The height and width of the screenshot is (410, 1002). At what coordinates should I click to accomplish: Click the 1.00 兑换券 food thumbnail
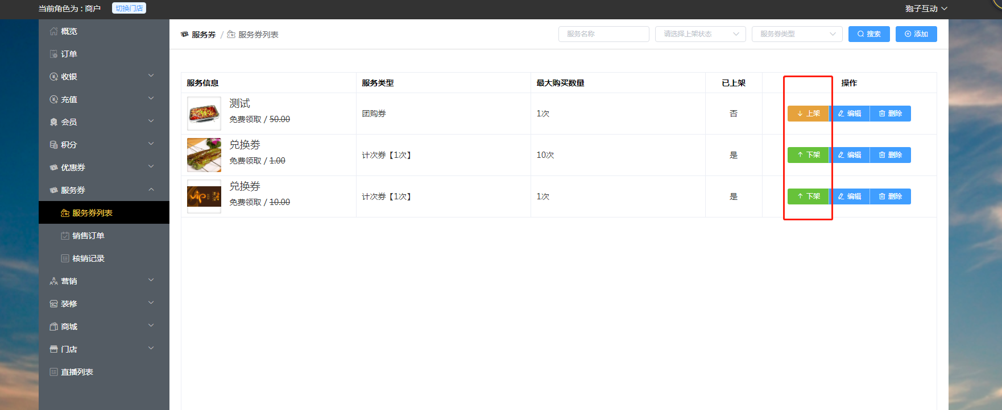tap(204, 155)
